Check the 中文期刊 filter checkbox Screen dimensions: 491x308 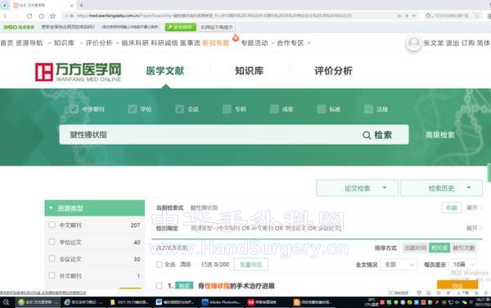pyautogui.click(x=52, y=225)
